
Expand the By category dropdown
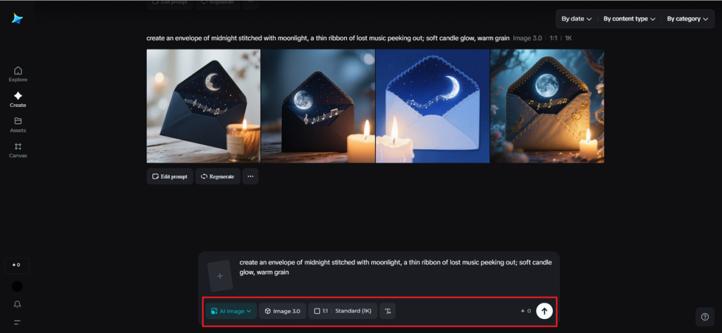[686, 19]
